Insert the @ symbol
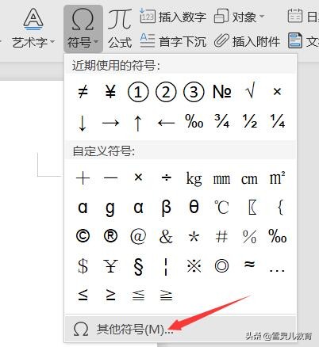The image size is (319, 347). coord(138,236)
